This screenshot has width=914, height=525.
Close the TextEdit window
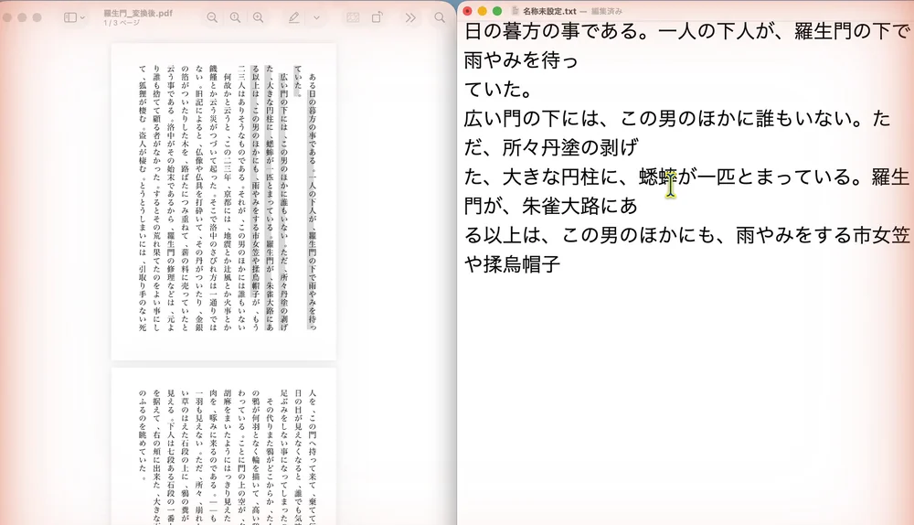pyautogui.click(x=467, y=10)
